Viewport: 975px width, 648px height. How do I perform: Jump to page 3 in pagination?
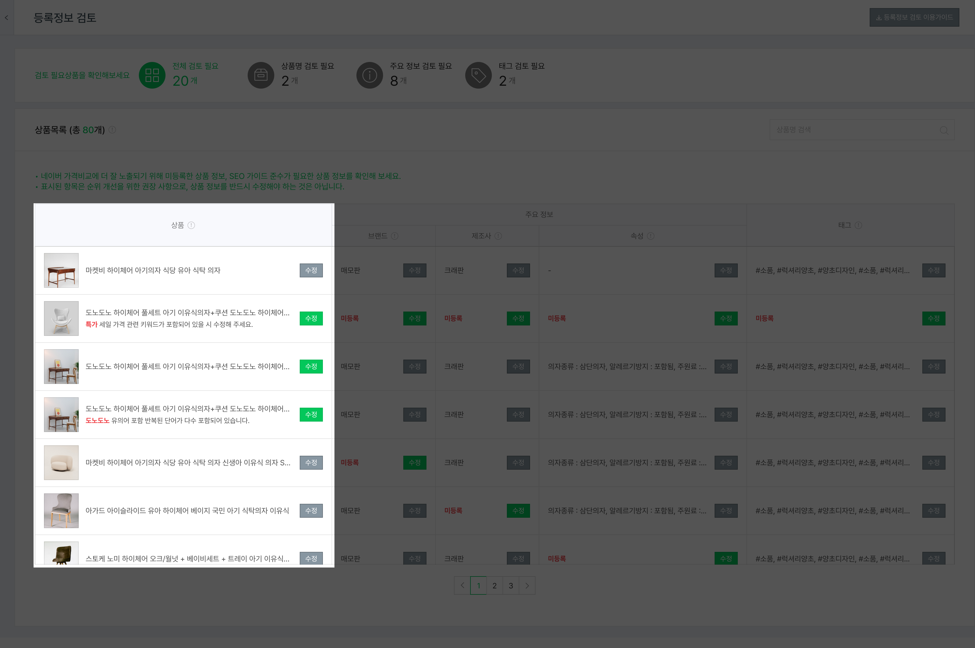coord(511,585)
